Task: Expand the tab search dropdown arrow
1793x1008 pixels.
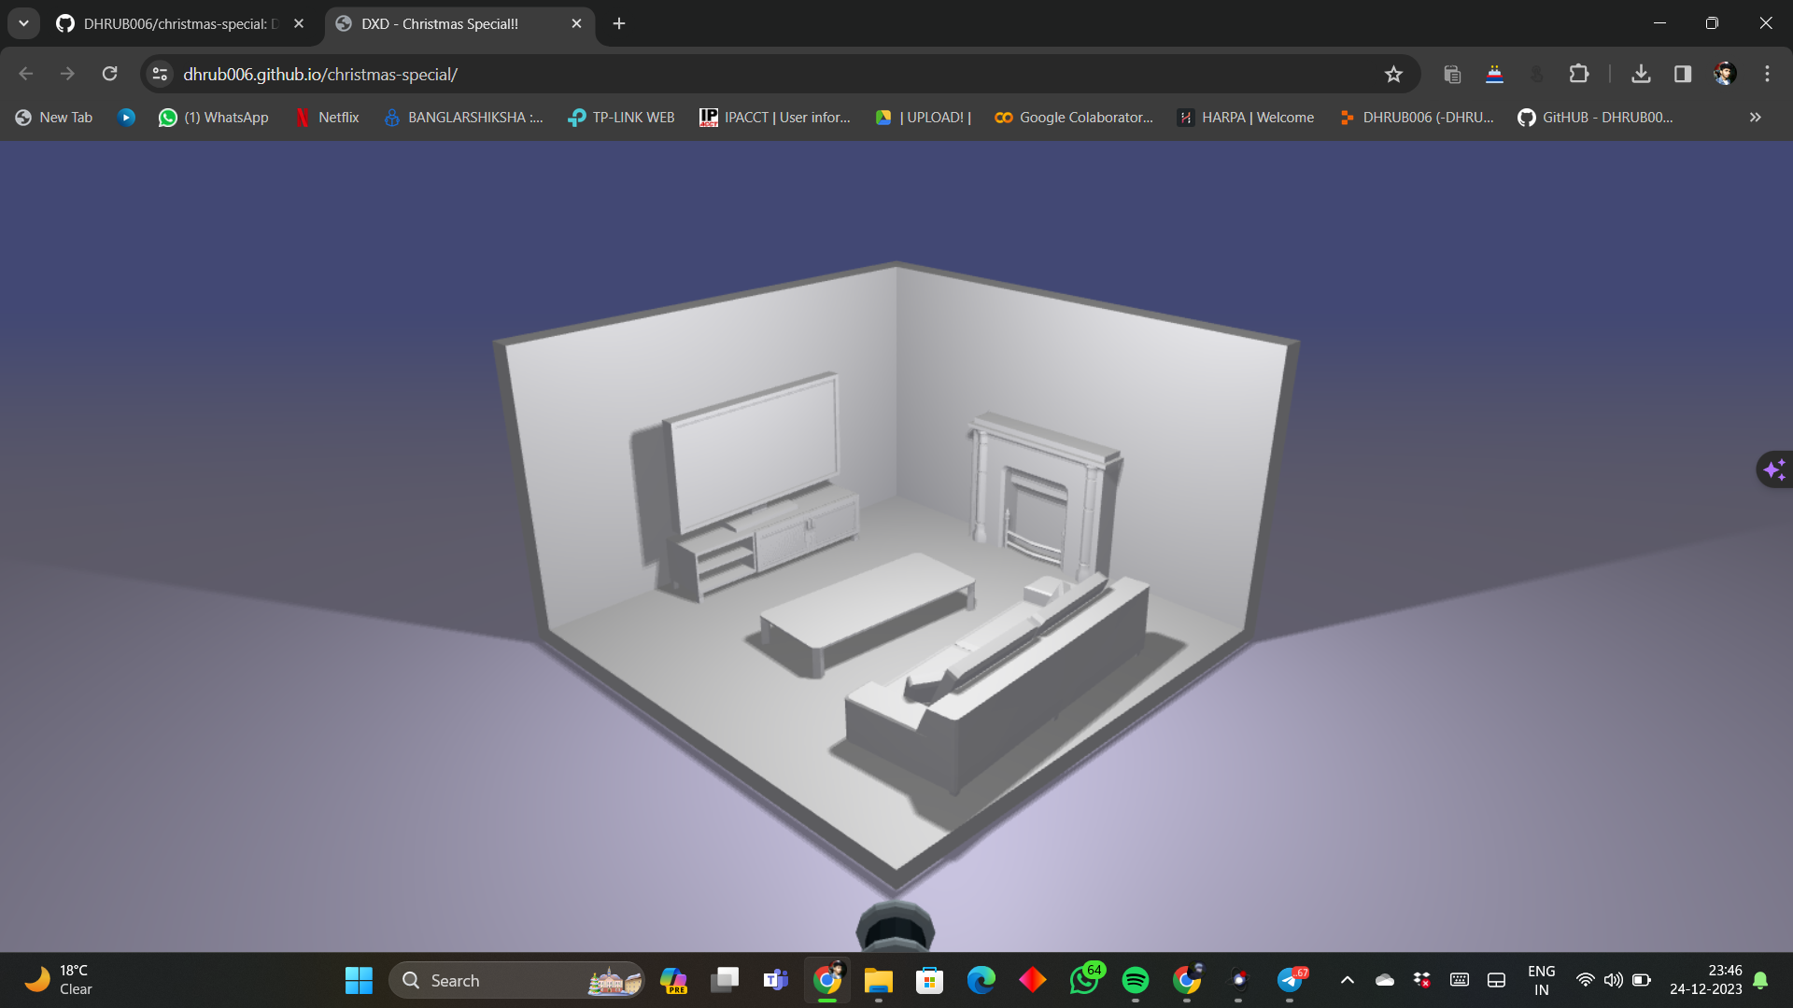Action: (x=23, y=23)
